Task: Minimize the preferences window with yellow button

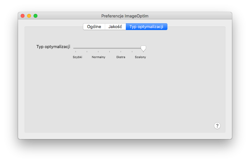Action: [x=29, y=16]
